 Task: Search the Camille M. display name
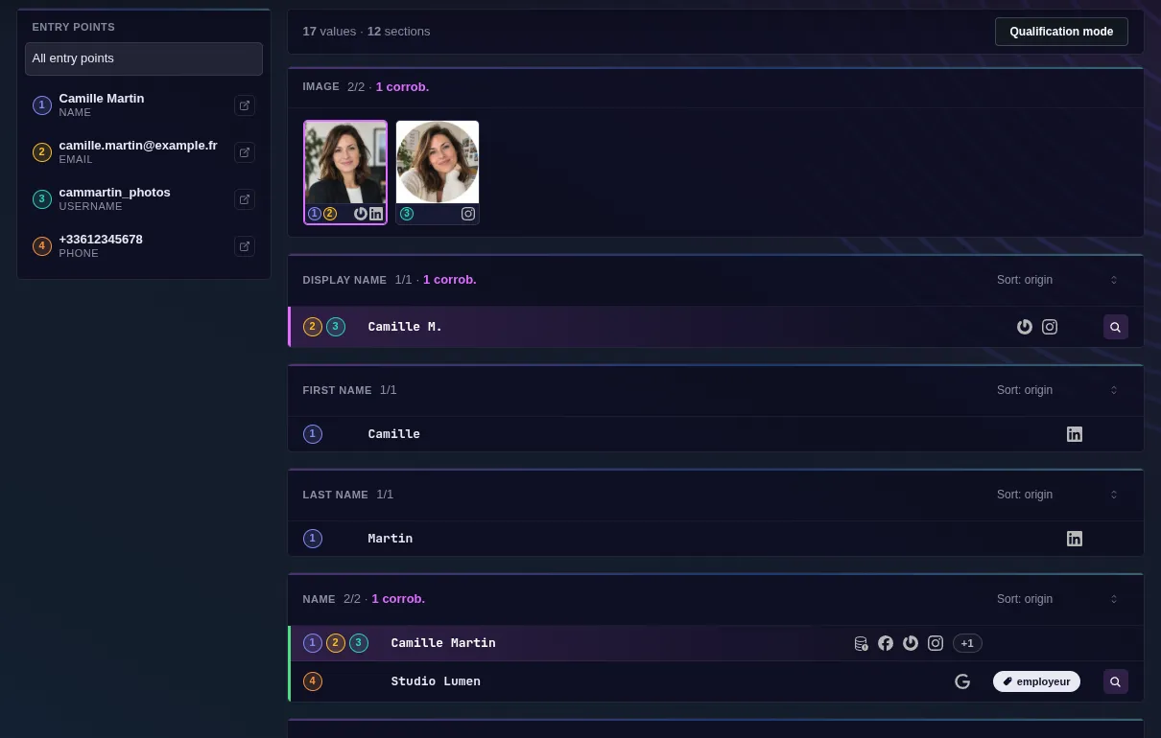click(1116, 327)
